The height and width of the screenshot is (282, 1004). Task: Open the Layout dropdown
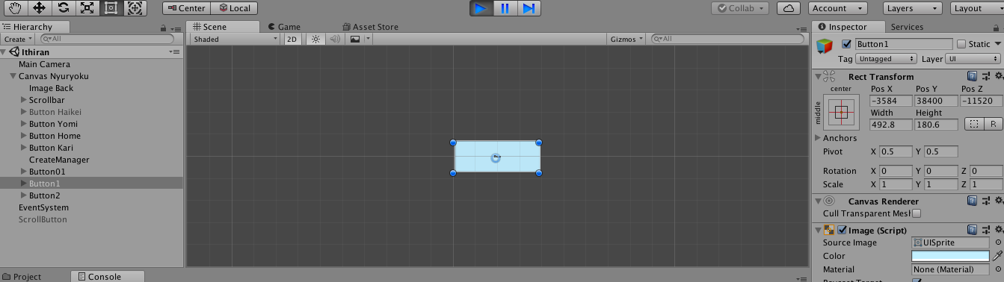[976, 8]
